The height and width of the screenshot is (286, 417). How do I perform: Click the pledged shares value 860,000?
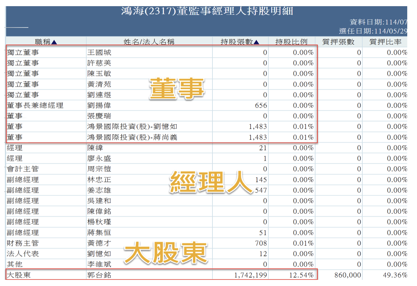pyautogui.click(x=348, y=275)
